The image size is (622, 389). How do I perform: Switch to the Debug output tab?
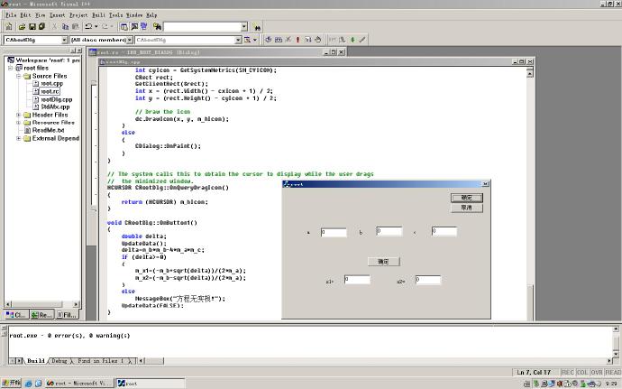59,361
